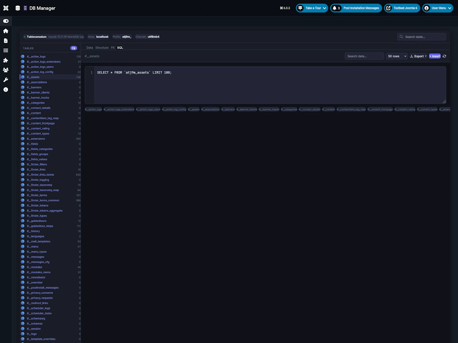Click the icon beside #__contact_details table
This screenshot has width=458, height=343.
pyautogui.click(x=23, y=108)
